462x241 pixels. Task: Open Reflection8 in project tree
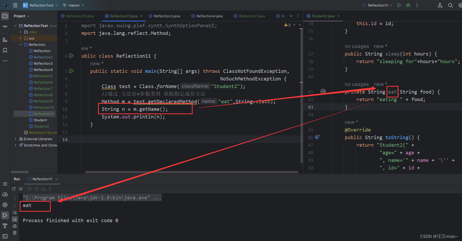pos(41,95)
